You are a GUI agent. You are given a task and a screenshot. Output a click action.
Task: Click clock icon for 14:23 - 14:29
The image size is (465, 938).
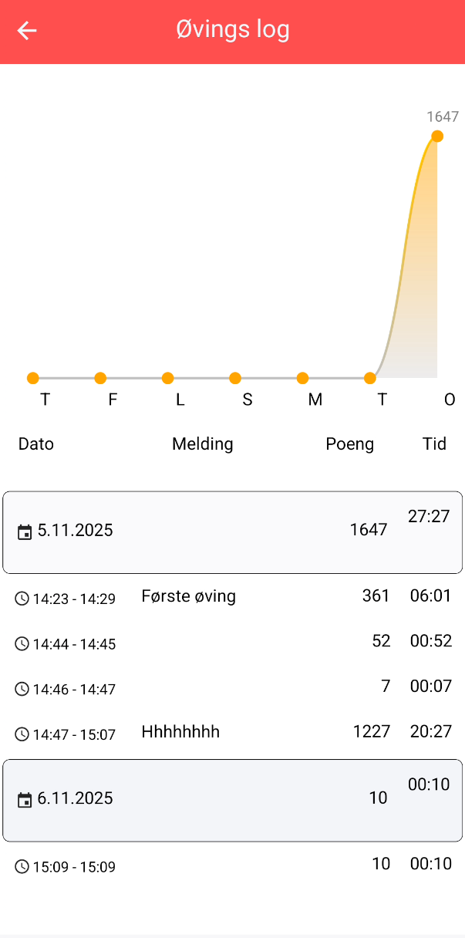[22, 599]
